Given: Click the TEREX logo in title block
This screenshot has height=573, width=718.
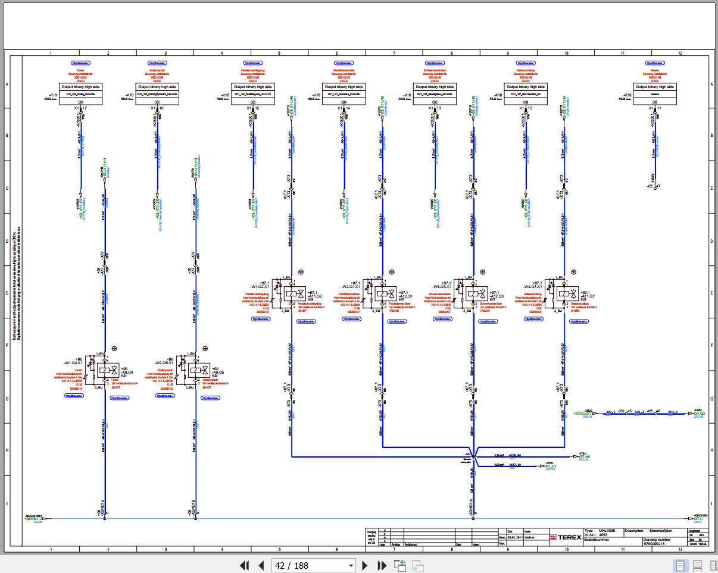Looking at the screenshot, I should [565, 537].
